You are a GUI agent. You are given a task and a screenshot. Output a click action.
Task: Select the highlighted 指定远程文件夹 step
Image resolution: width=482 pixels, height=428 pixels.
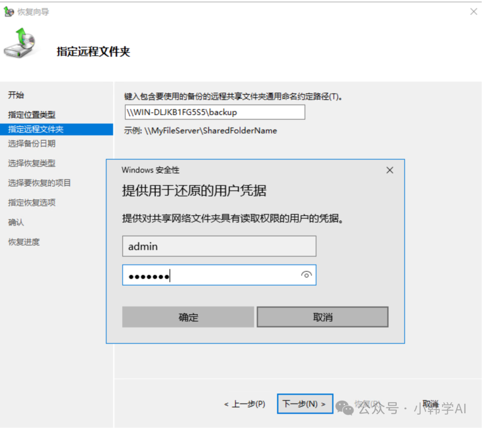tap(36, 129)
